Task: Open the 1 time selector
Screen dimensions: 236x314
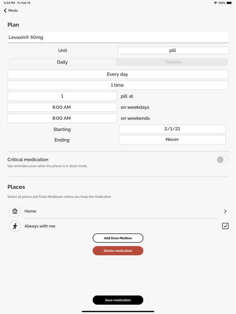Action: pos(118,85)
